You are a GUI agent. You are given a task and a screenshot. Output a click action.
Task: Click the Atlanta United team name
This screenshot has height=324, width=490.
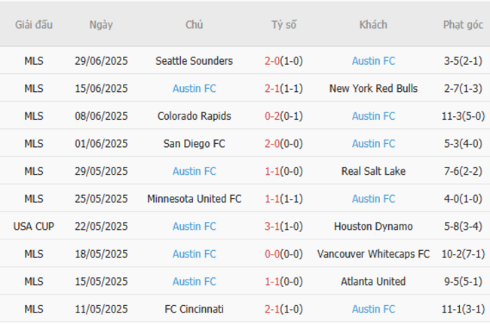pos(373,282)
